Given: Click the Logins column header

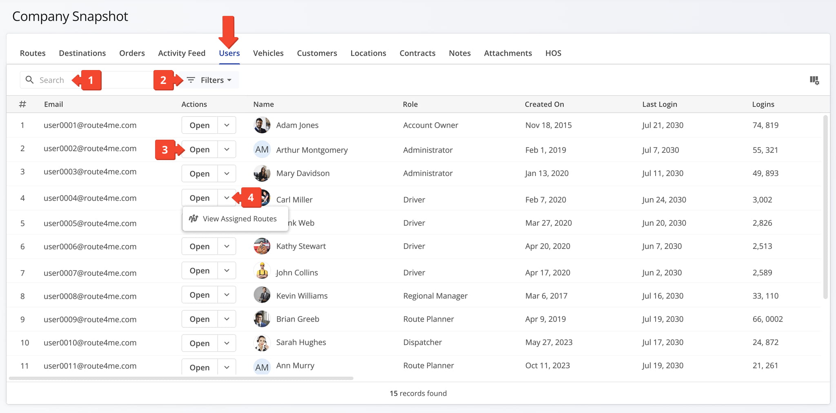Looking at the screenshot, I should click(763, 104).
